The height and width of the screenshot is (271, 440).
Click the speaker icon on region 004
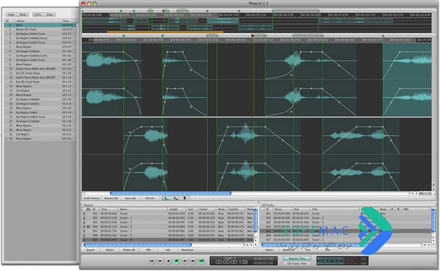88,226
